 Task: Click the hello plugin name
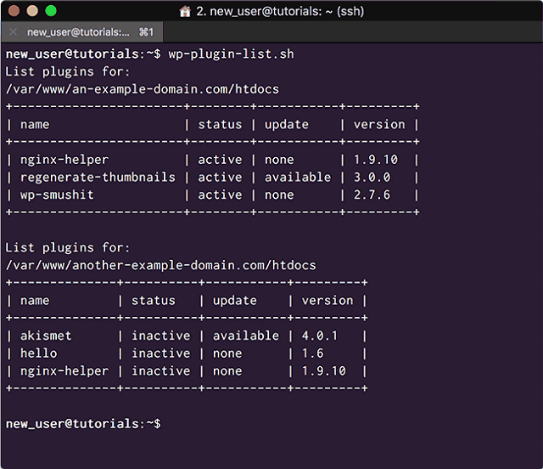(x=38, y=353)
